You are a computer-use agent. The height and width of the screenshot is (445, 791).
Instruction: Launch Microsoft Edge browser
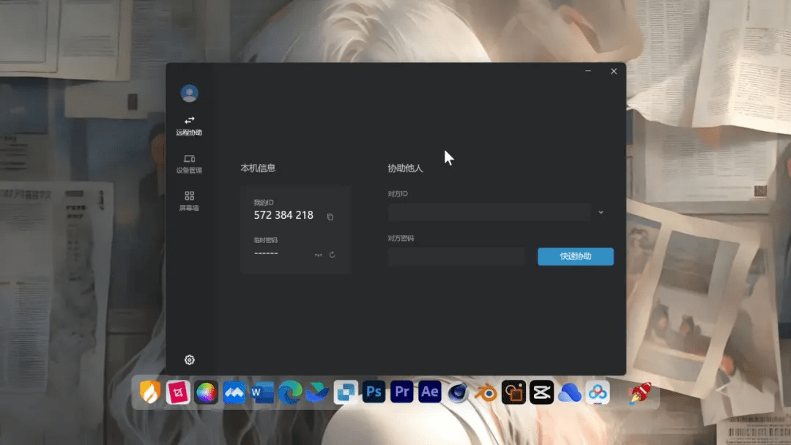[x=291, y=392]
